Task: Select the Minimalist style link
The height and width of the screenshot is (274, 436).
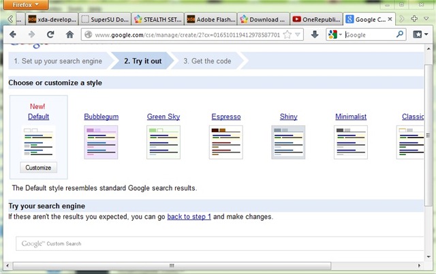Action: coord(351,117)
